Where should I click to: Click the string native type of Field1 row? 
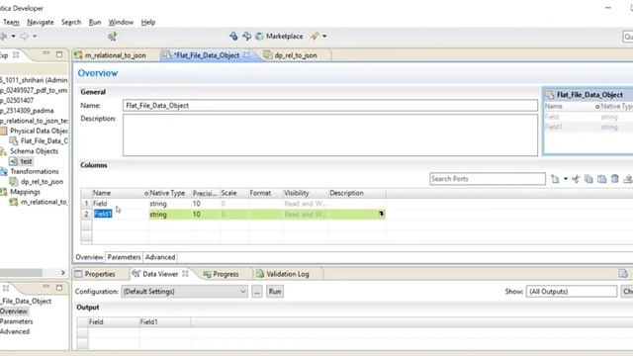pos(158,215)
